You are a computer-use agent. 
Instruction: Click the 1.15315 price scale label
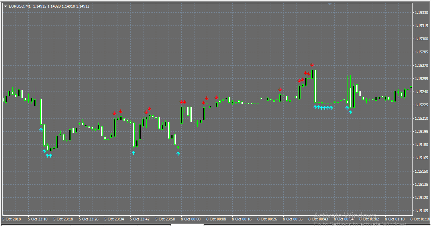421,26
